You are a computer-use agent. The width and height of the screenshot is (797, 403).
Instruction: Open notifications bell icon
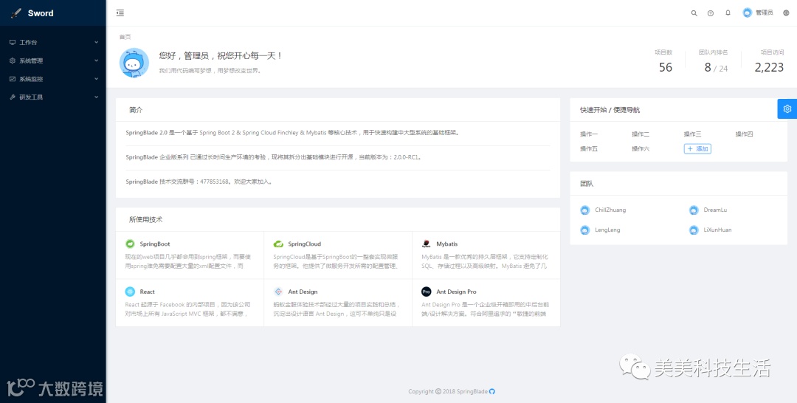728,13
